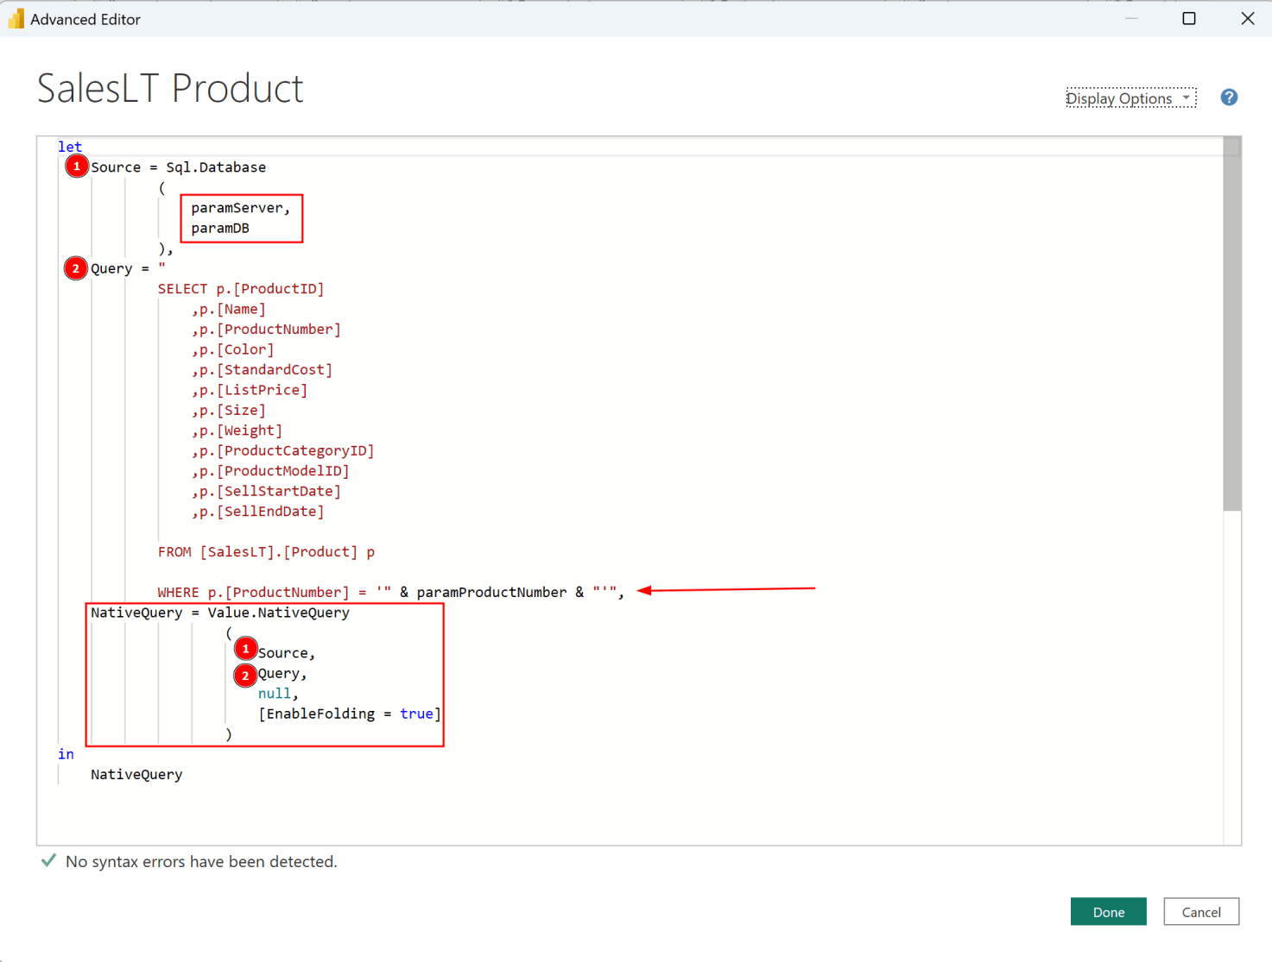Click the ',p.[ProductModelID]' line
This screenshot has width=1272, height=962.
click(270, 471)
